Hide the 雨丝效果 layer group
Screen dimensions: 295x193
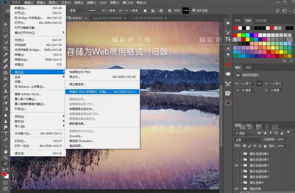236,189
